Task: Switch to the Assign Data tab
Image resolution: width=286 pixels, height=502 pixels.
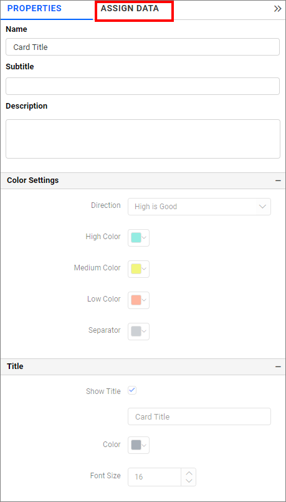Action: click(x=130, y=9)
